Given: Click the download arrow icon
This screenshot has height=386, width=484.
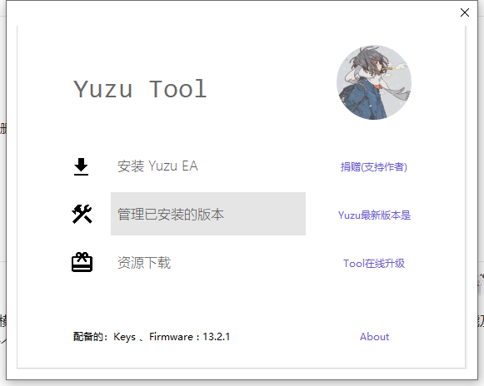Looking at the screenshot, I should (x=81, y=166).
